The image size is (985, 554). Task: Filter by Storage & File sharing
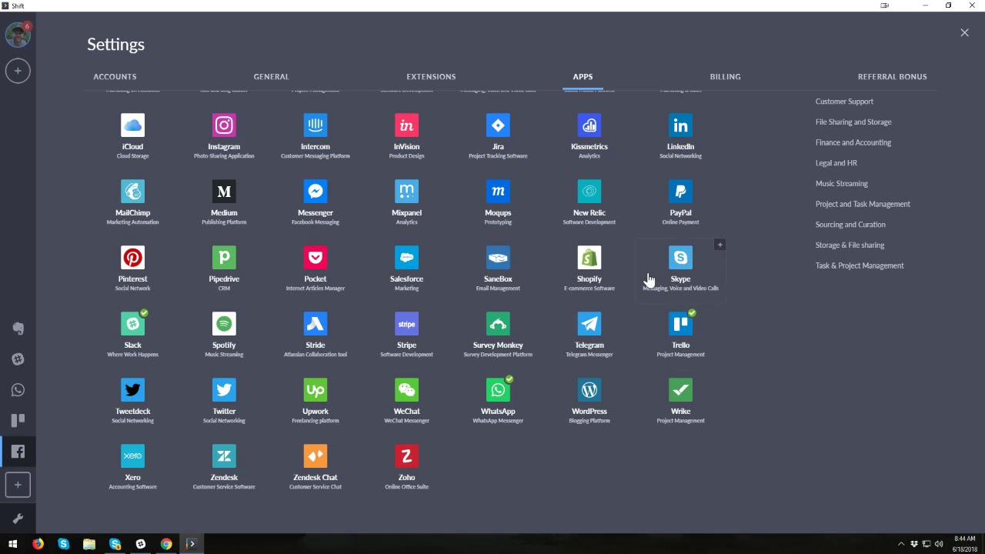tap(850, 245)
